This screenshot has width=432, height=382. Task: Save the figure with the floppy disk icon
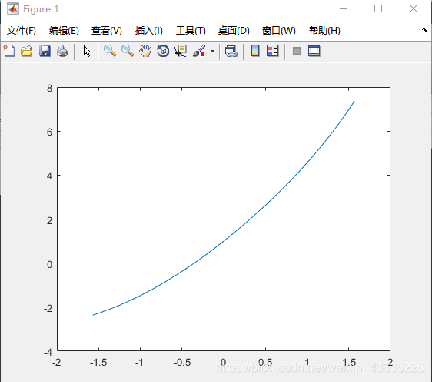click(x=45, y=51)
